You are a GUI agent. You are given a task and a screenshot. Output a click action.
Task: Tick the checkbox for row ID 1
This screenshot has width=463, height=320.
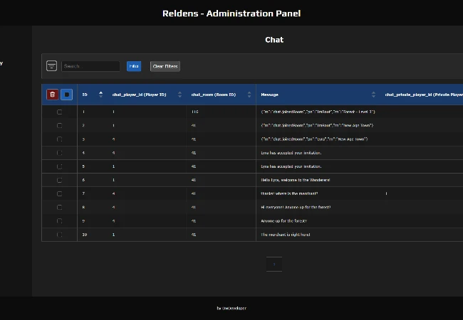click(x=59, y=112)
